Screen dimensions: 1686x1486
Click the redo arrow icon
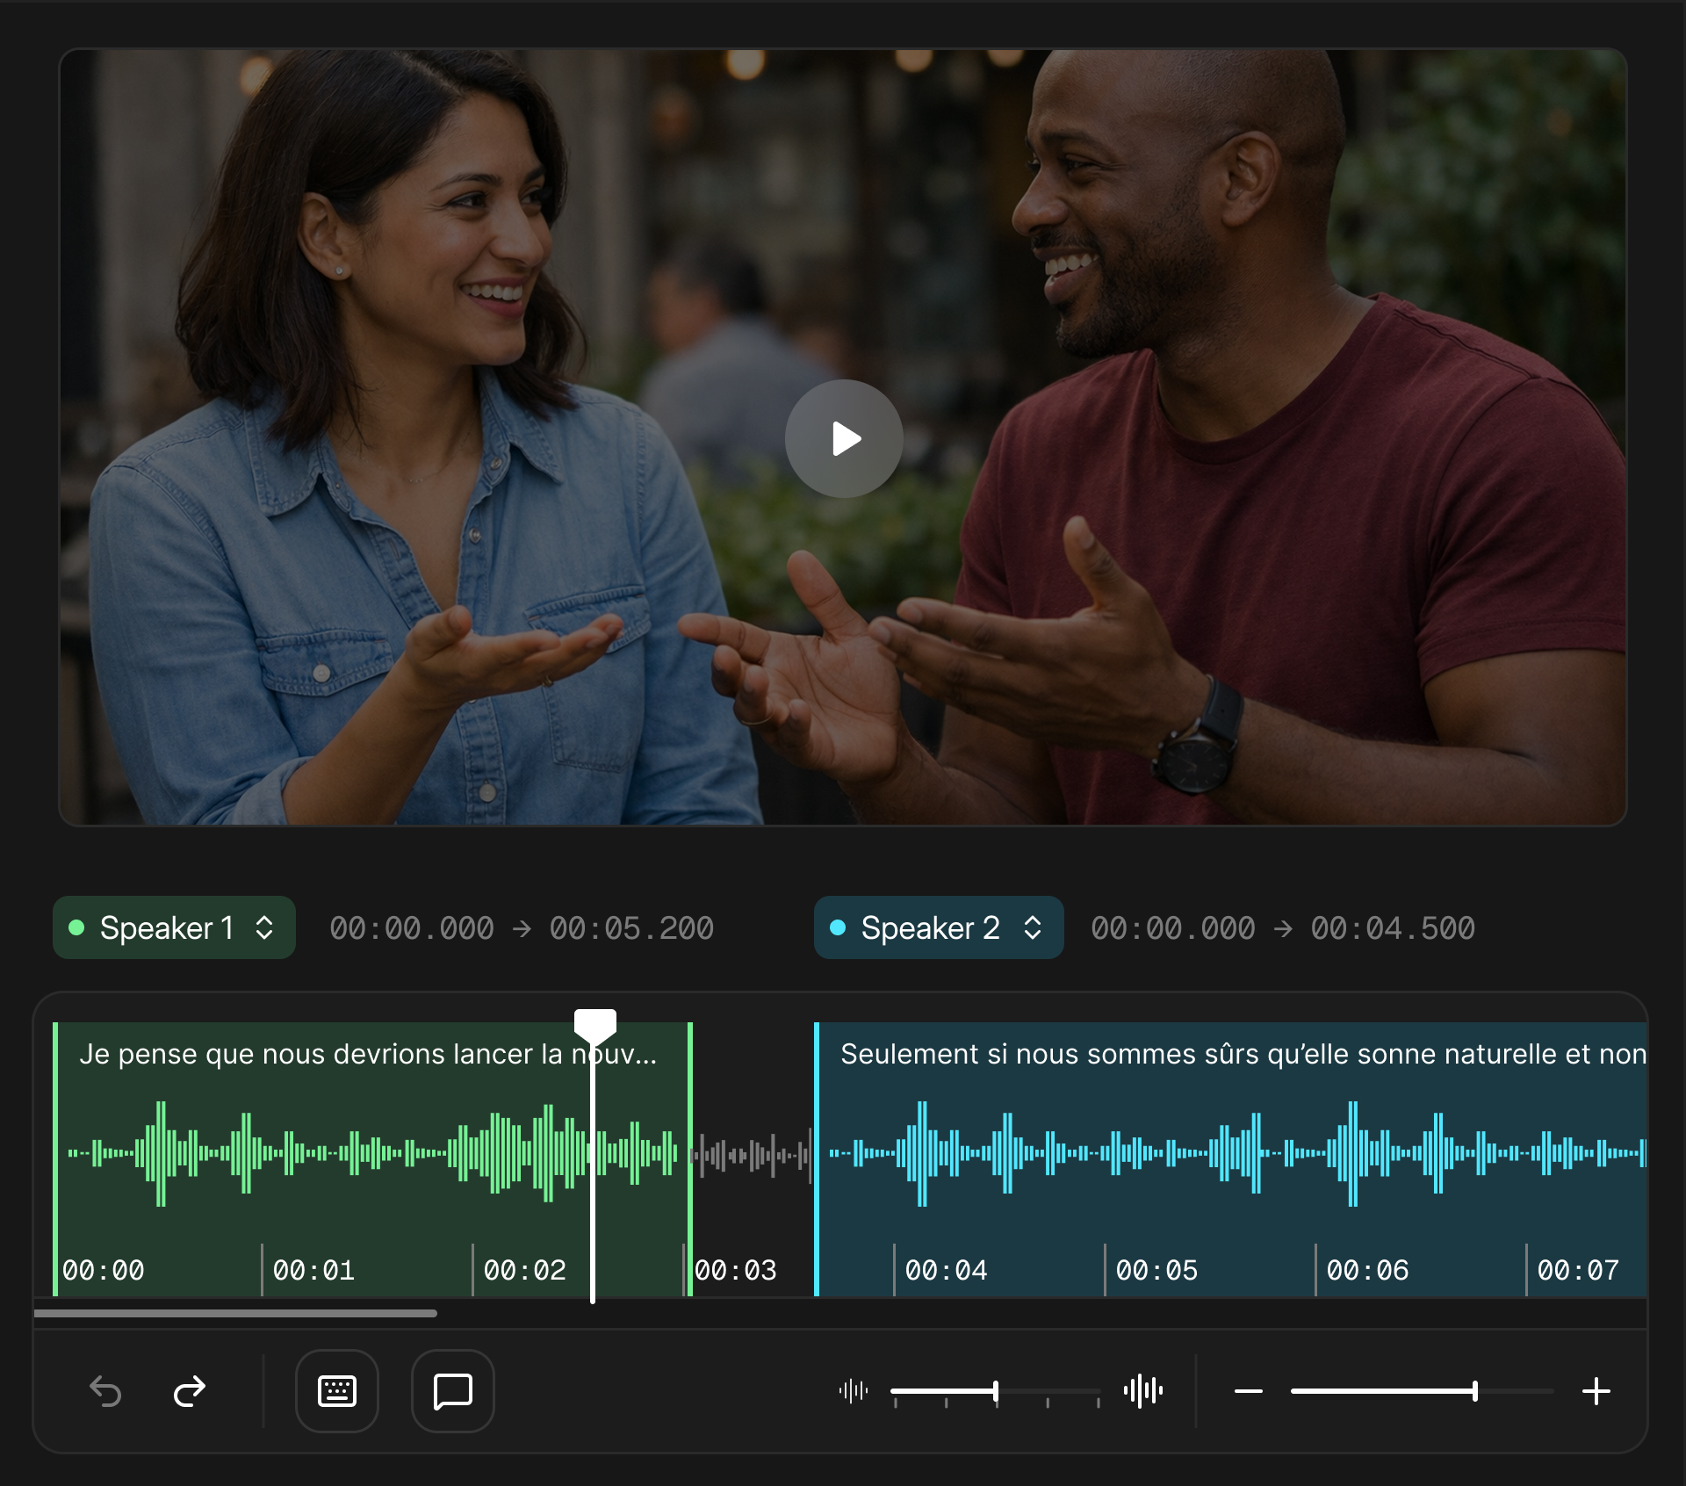pos(190,1391)
